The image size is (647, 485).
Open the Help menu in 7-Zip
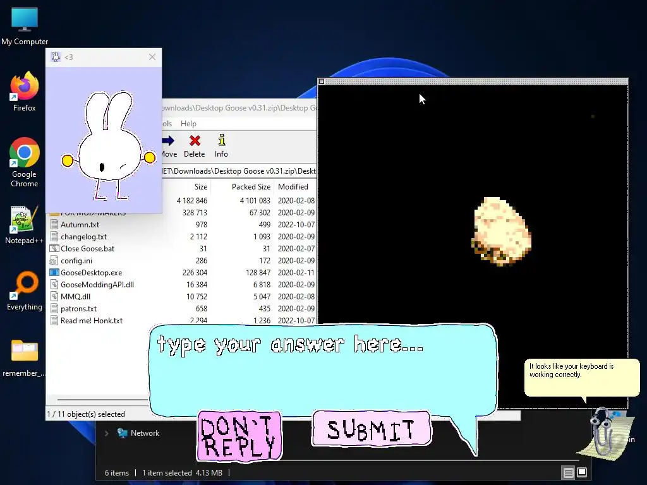pyautogui.click(x=188, y=123)
